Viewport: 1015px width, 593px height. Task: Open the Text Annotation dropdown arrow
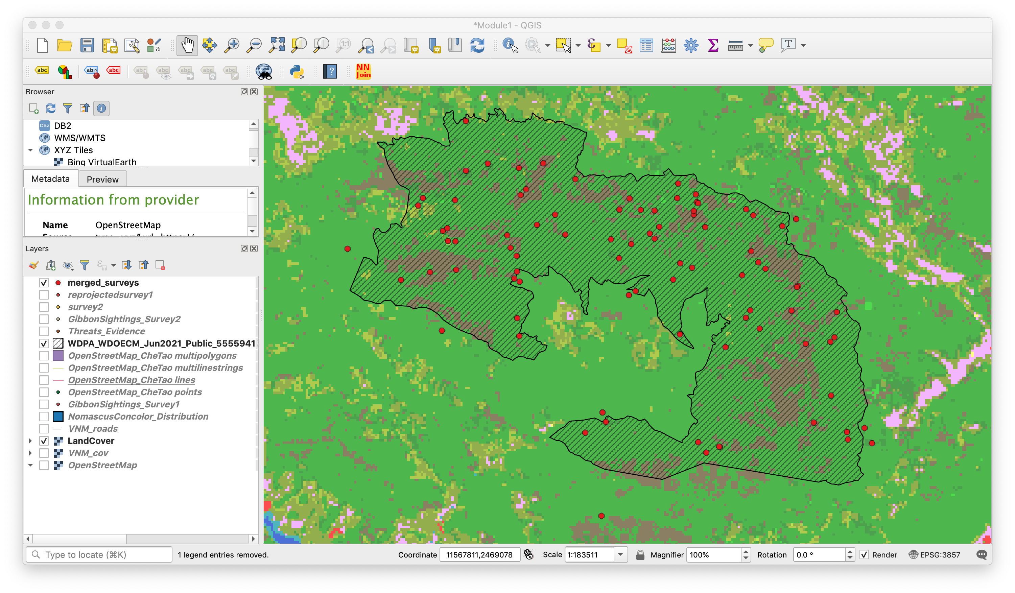point(803,46)
